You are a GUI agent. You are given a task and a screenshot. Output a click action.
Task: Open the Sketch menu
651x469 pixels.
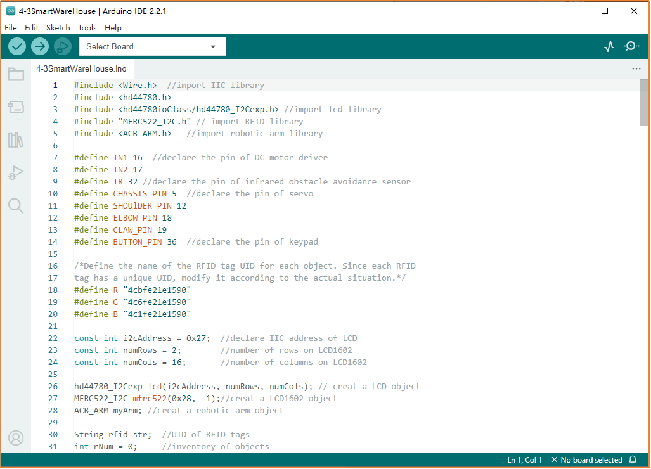(x=58, y=27)
